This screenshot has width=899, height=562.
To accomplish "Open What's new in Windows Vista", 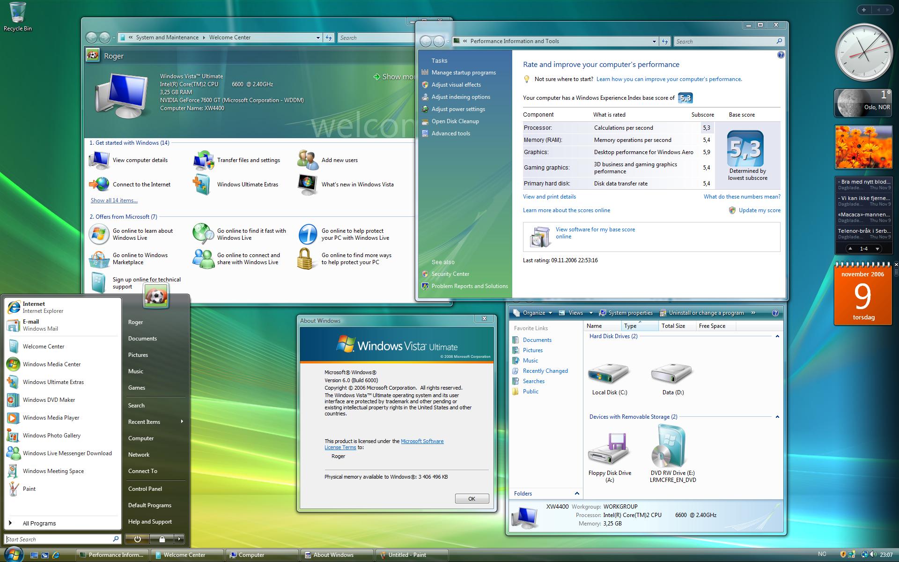I will 346,185.
